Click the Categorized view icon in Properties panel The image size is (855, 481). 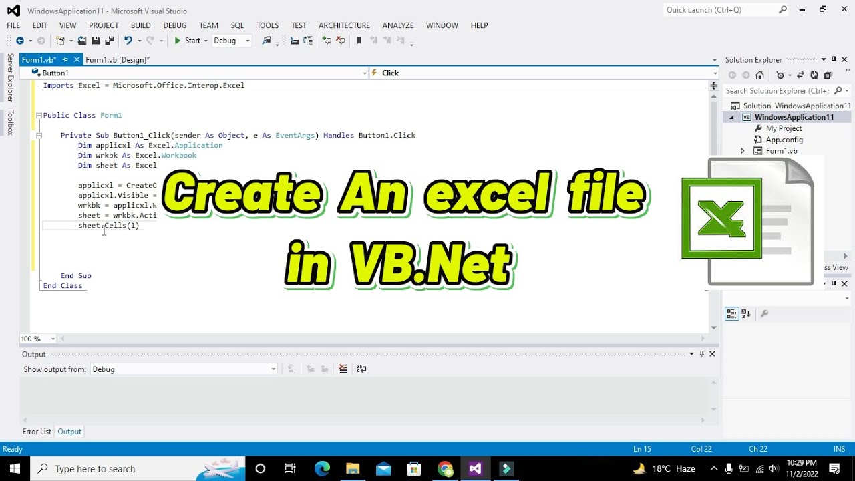pos(732,313)
